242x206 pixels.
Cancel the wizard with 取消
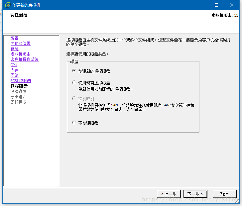click(225, 194)
